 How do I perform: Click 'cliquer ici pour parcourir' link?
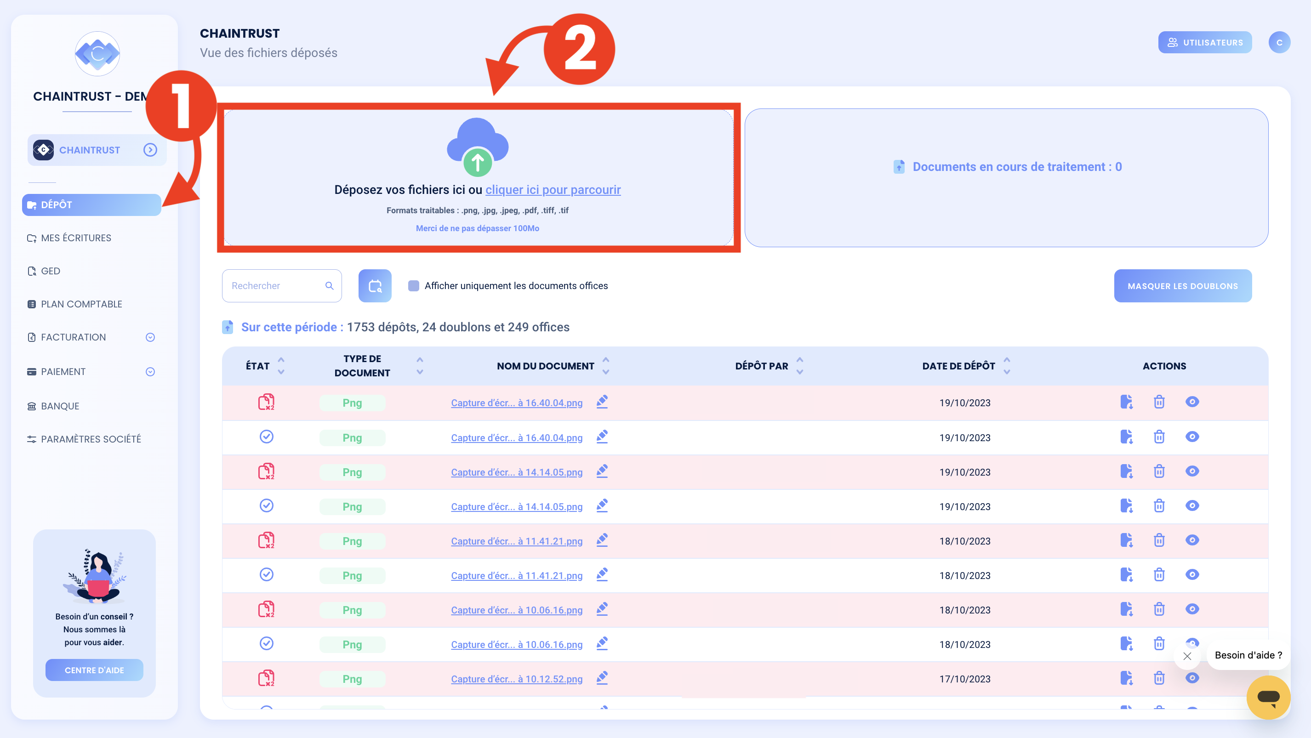click(x=553, y=190)
